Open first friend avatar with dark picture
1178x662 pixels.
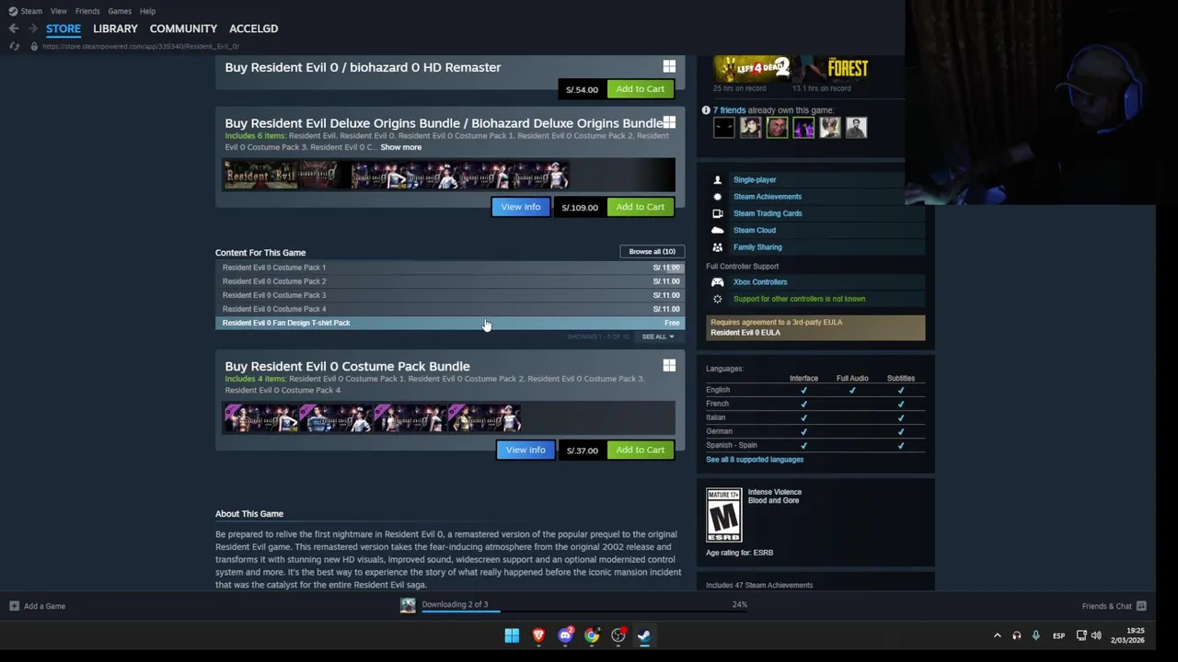click(724, 128)
